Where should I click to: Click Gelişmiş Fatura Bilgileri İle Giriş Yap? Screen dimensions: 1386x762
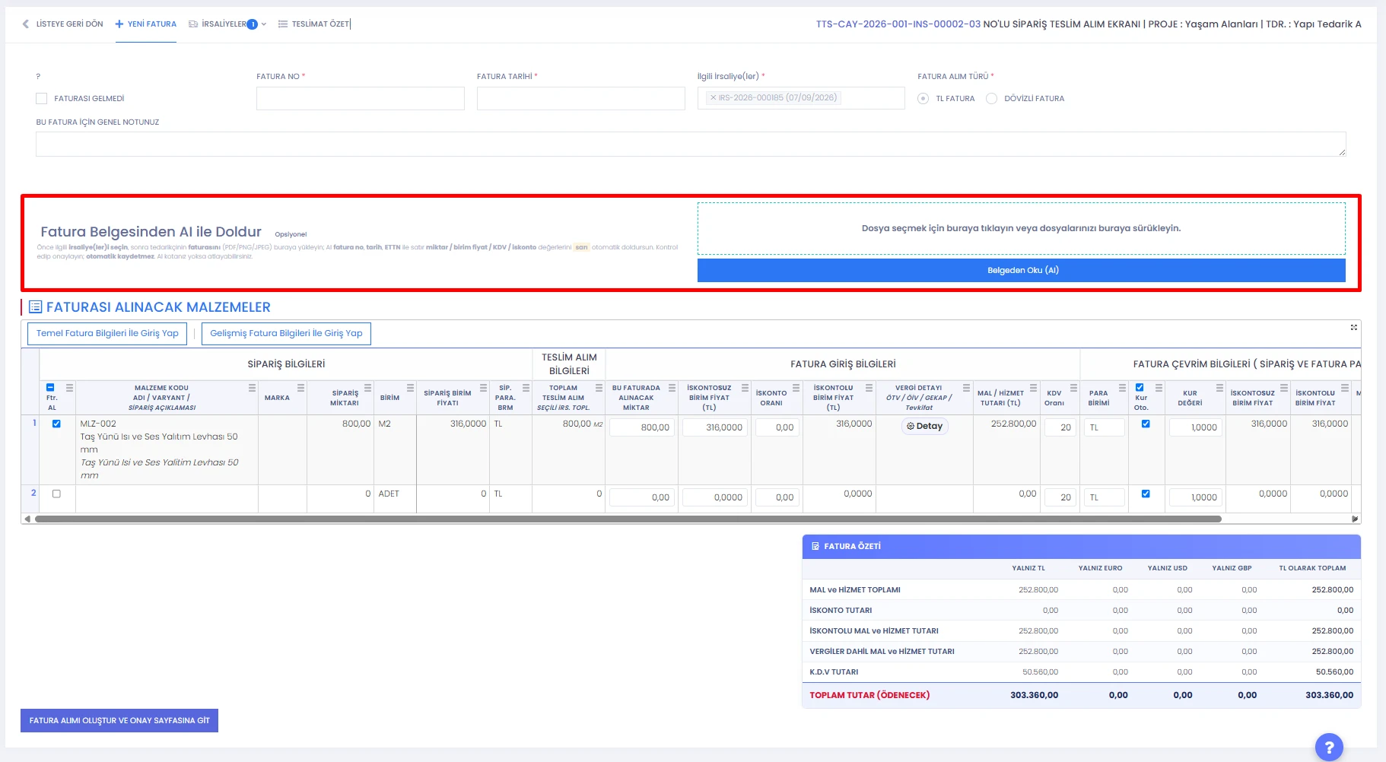tap(286, 334)
